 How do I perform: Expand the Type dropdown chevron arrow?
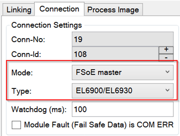tap(168, 90)
